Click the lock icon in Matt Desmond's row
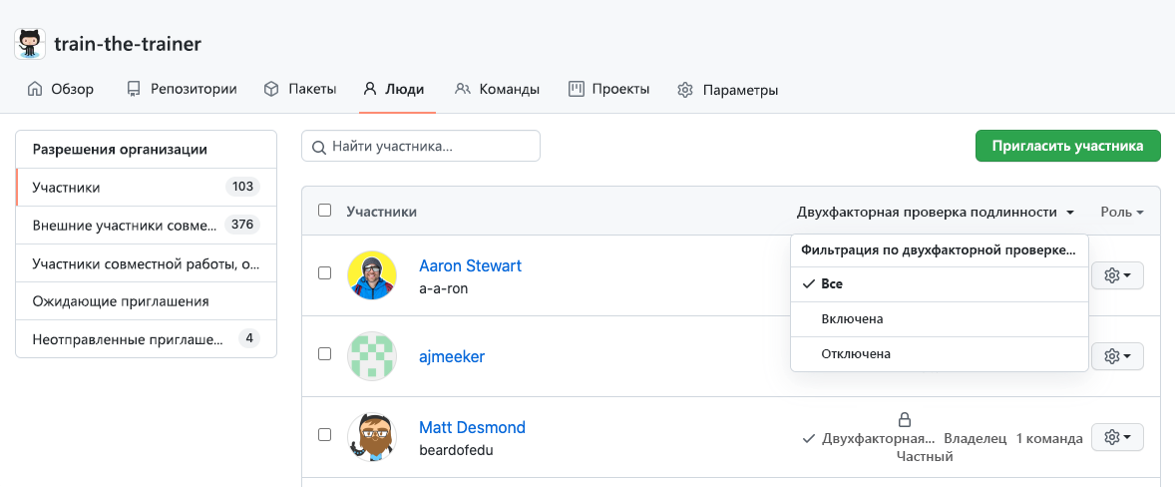Viewport: 1175px width, 487px height. coord(905,419)
